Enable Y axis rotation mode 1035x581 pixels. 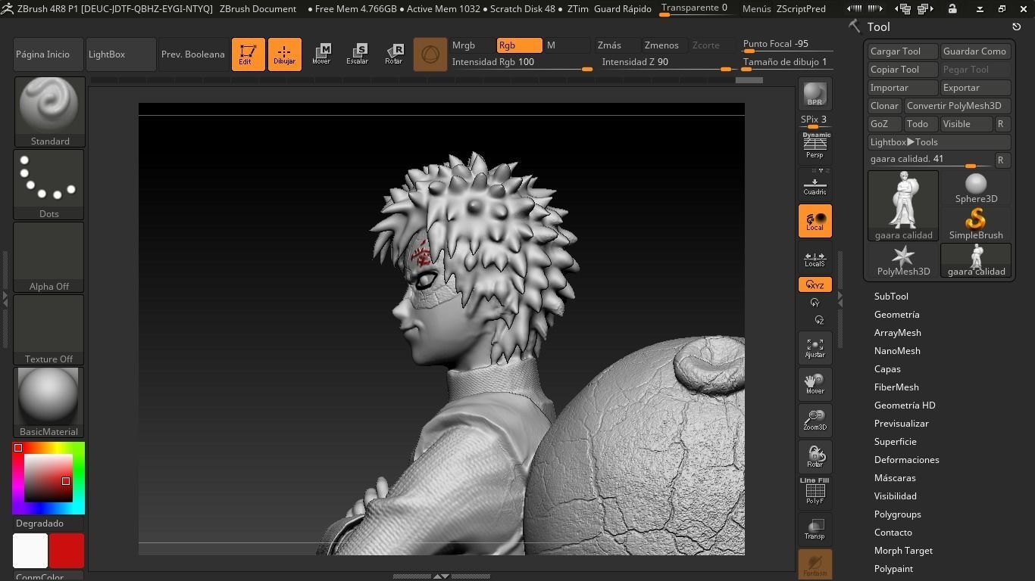tap(815, 303)
